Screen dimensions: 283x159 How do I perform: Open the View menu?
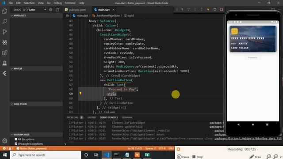coord(41,3)
